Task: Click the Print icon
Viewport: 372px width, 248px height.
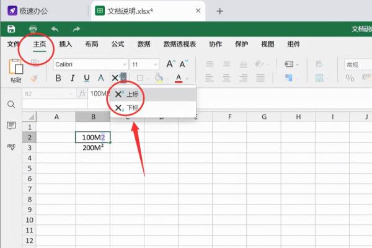Action: click(33, 29)
